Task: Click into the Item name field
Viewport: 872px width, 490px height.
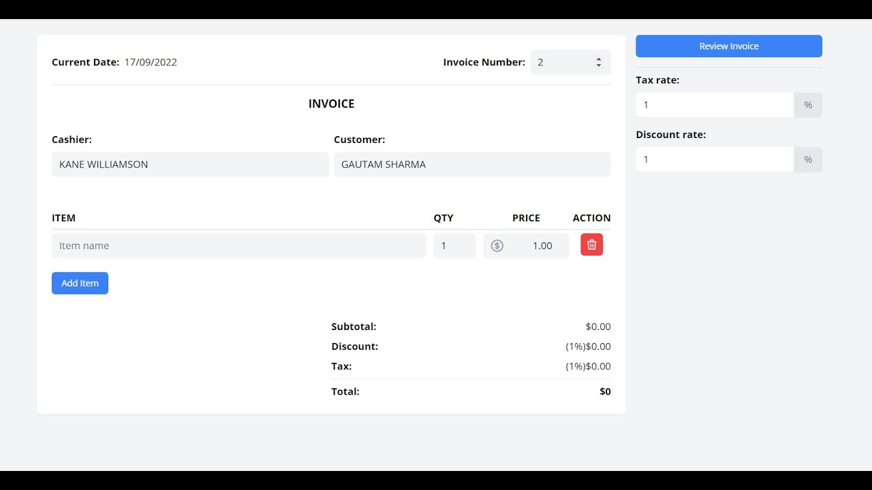Action: 238,246
